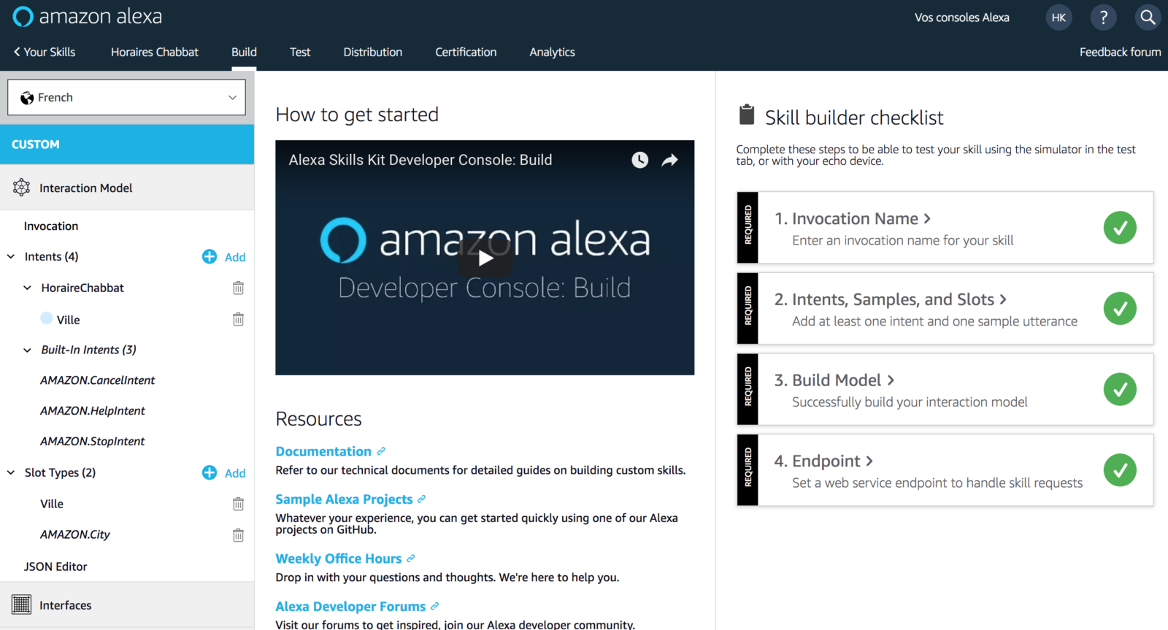Select the HoraireChabbat intent

(82, 288)
